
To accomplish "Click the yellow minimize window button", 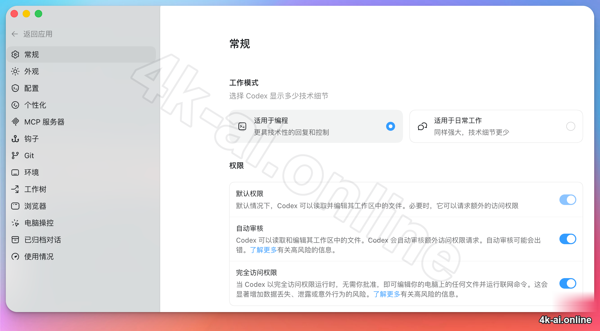I will (26, 14).
